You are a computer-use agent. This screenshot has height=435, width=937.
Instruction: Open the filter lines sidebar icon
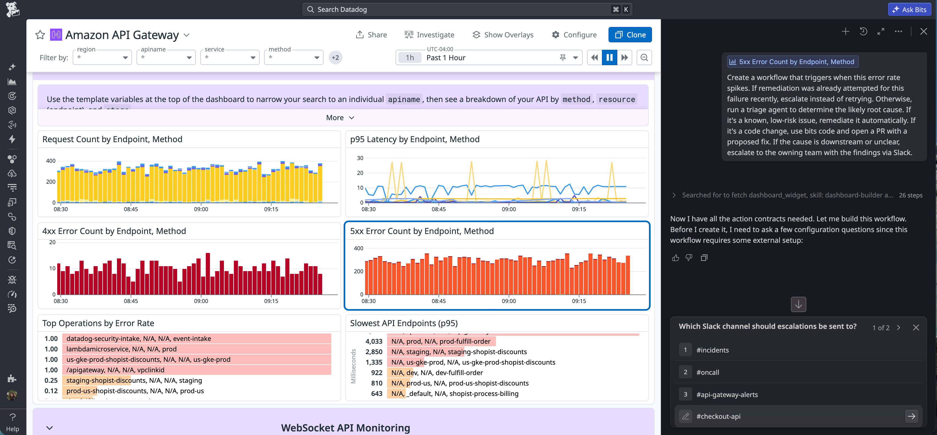[x=12, y=188]
